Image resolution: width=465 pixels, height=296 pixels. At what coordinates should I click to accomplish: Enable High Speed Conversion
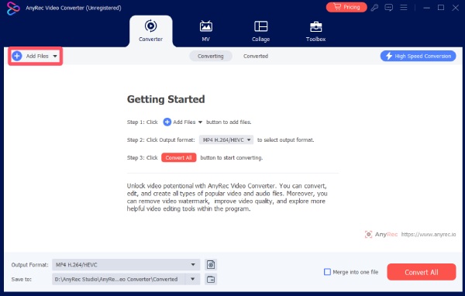[x=418, y=56]
